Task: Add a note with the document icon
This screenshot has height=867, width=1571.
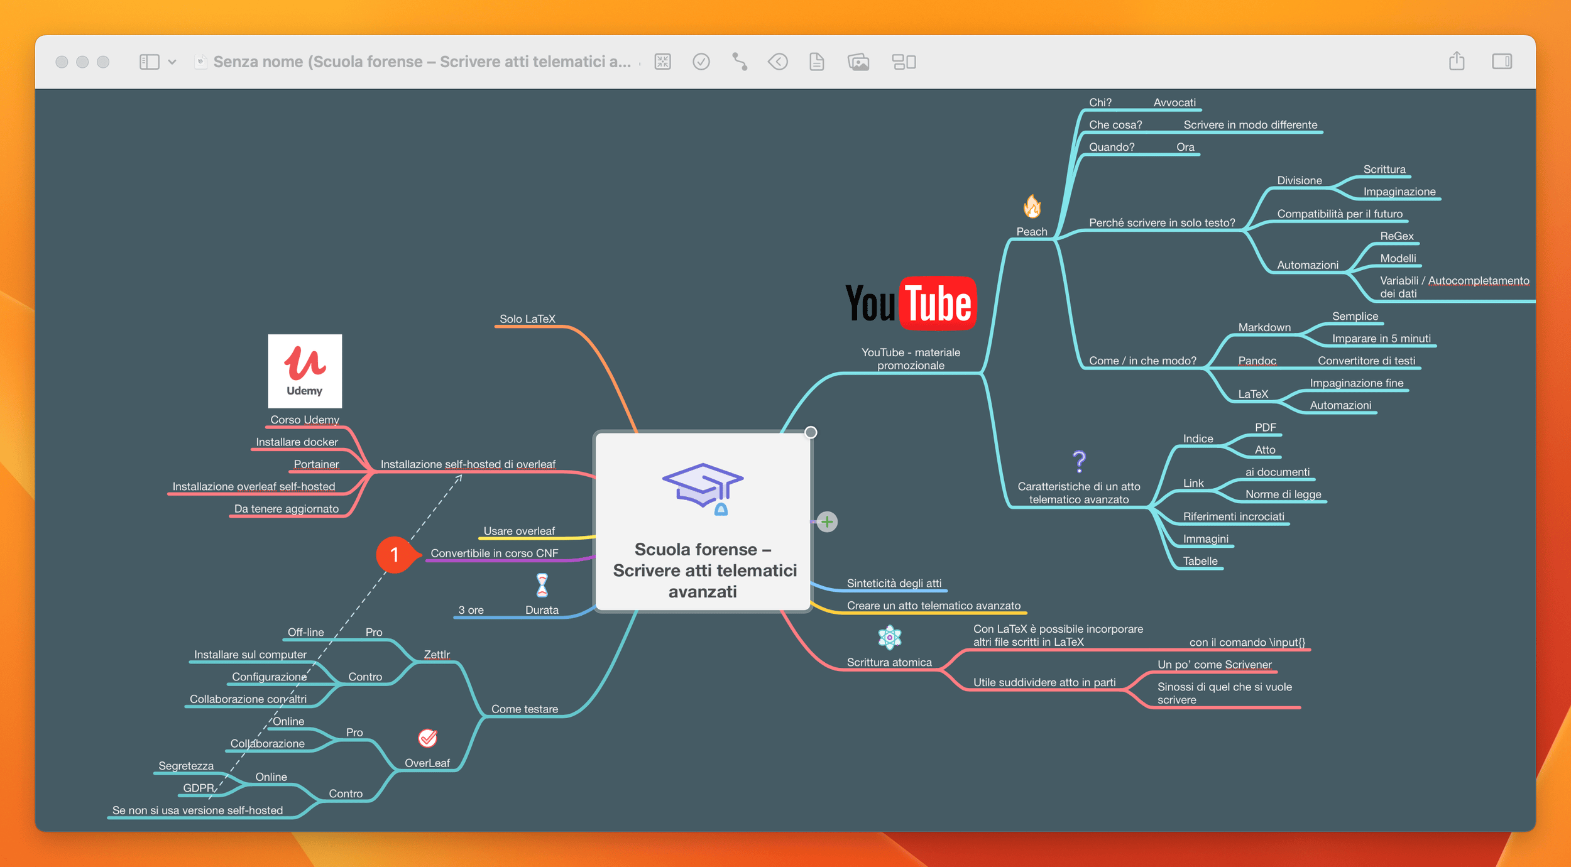Action: [x=817, y=62]
